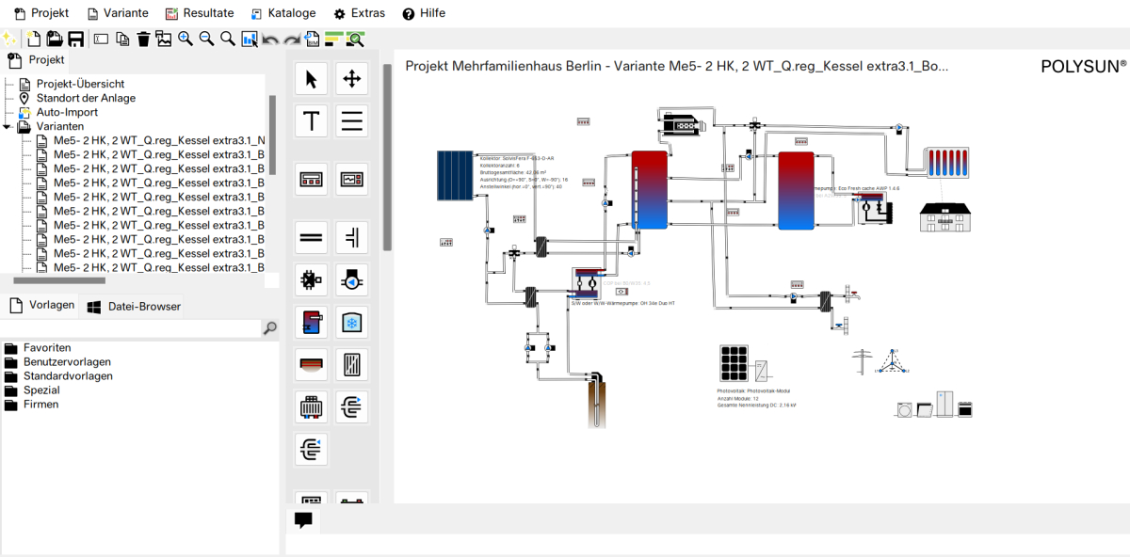Open the Hilfe menu
The image size is (1130, 557).
(424, 13)
